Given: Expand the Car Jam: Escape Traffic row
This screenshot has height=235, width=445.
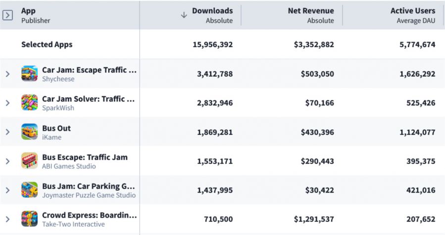Looking at the screenshot, I should (7, 74).
